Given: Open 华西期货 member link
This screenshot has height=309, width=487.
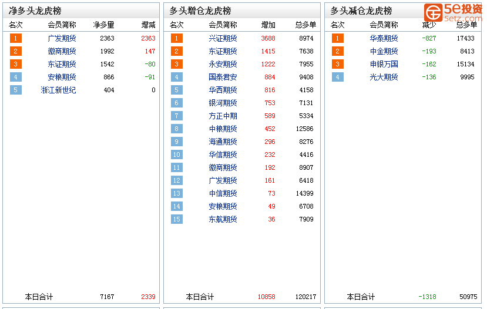Looking at the screenshot, I should 223,90.
